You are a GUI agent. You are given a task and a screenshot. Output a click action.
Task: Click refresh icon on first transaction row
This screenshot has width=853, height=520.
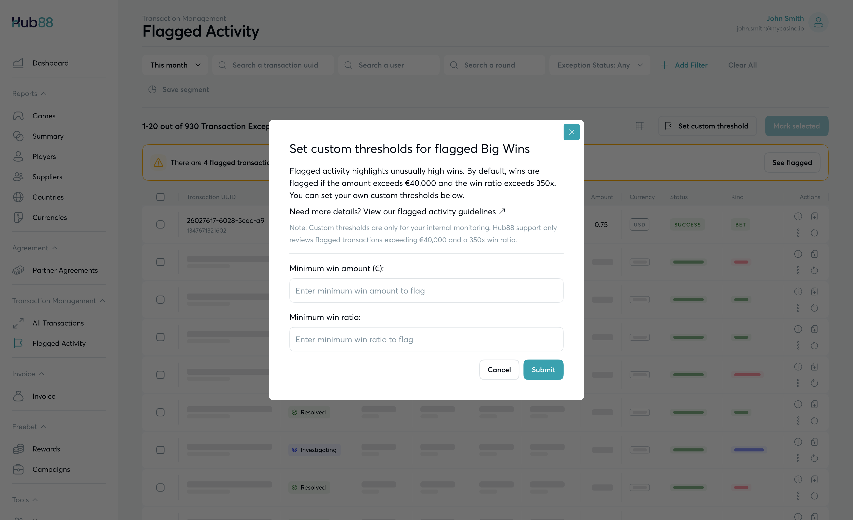pyautogui.click(x=814, y=233)
